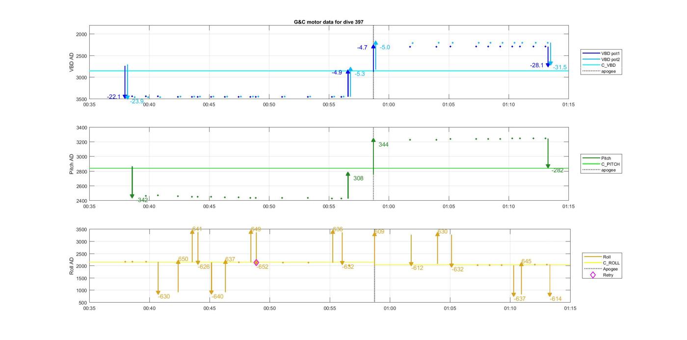Click the '-640' Roll data label
This screenshot has height=340, width=687.
[217, 296]
